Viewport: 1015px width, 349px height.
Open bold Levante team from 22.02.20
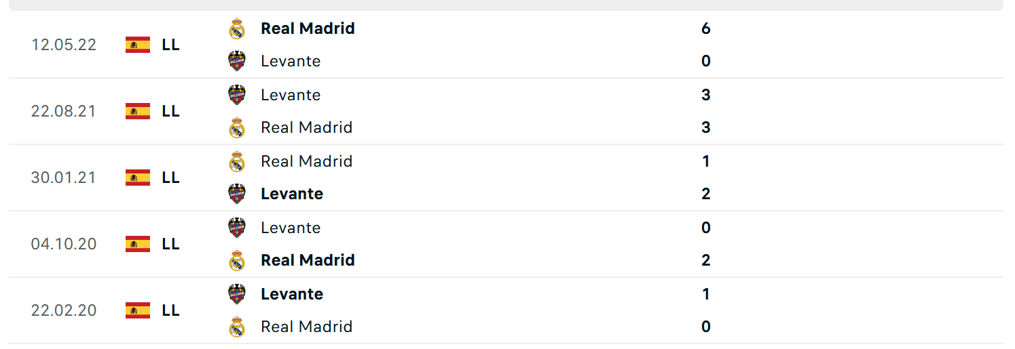pos(292,294)
